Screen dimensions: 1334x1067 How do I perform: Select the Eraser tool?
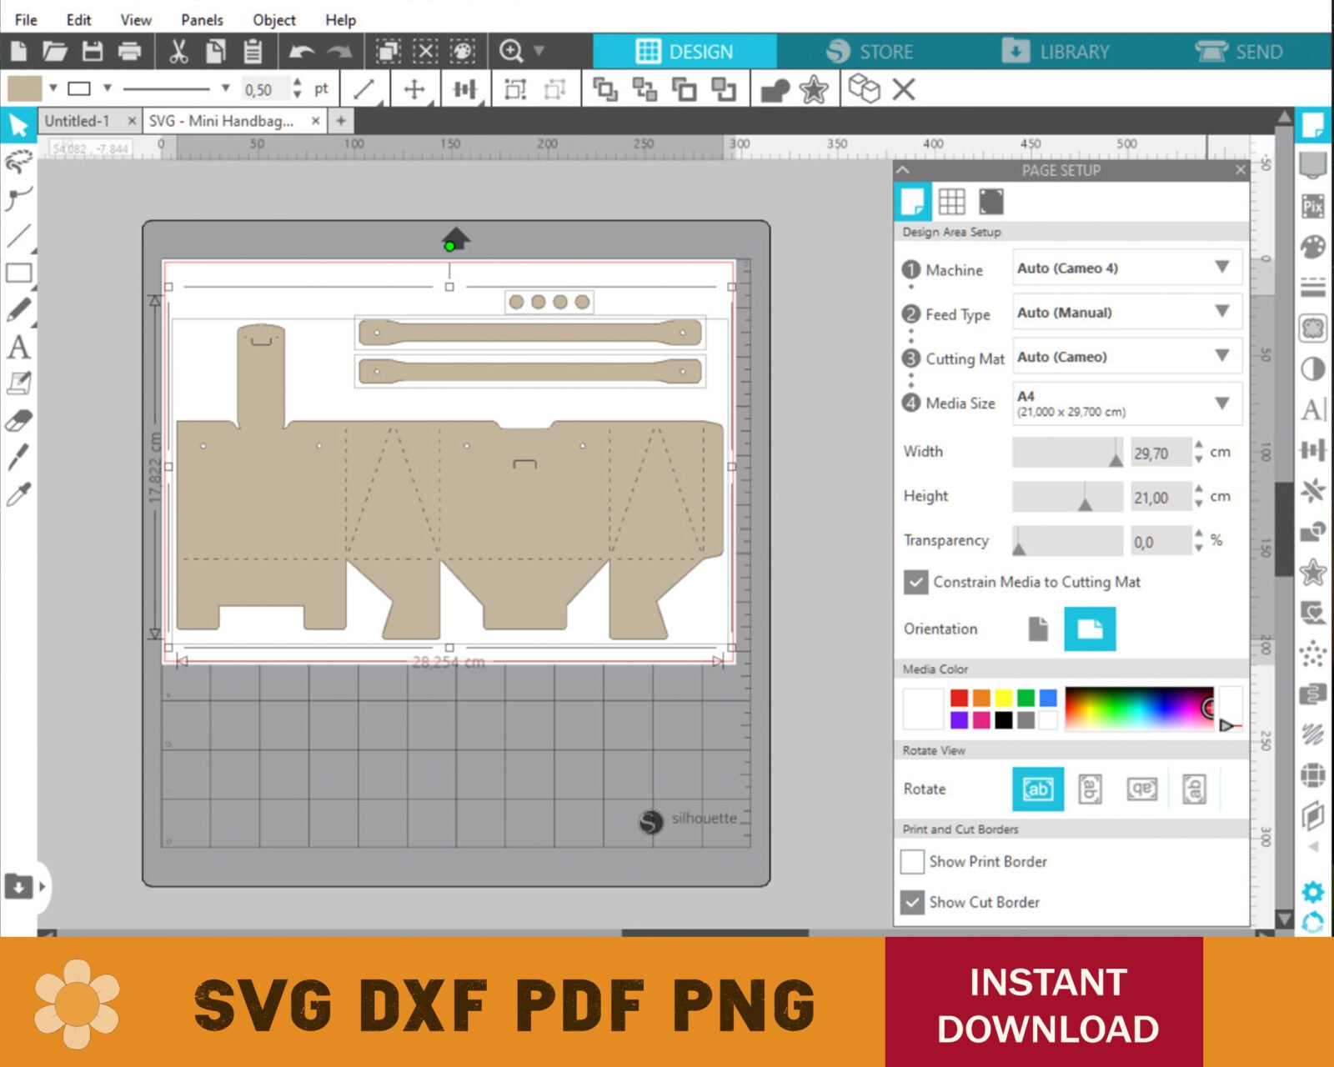click(x=18, y=420)
